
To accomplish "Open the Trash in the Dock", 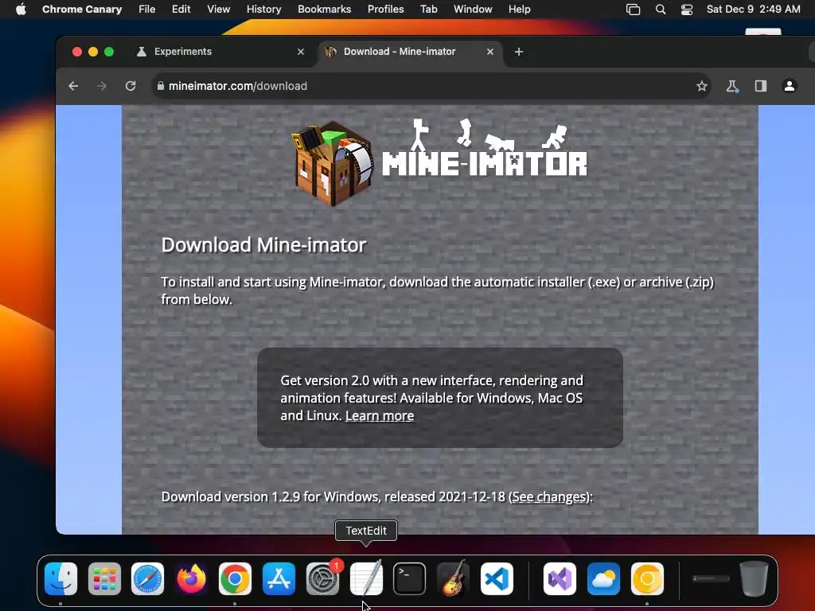I will pos(754,579).
